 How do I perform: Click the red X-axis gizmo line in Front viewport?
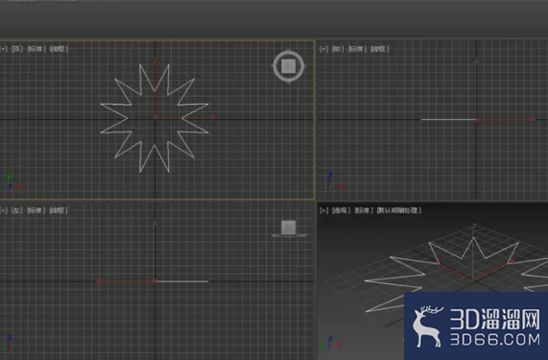(506, 120)
